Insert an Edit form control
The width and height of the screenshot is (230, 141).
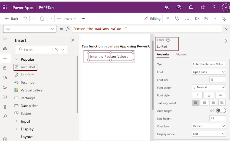[x=25, y=75]
